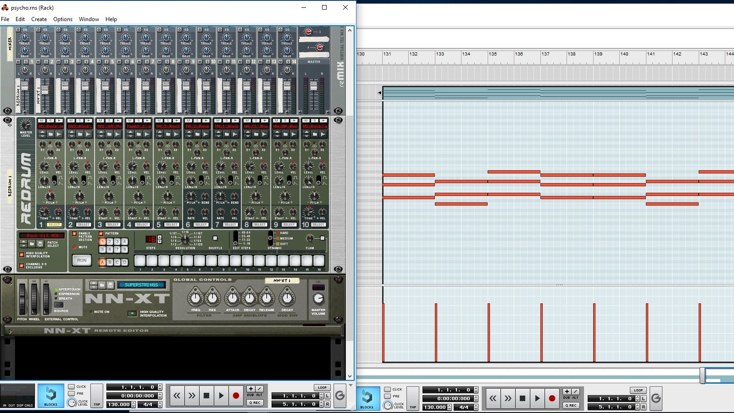Click the Rock Kit RDK patch display
Image resolution: width=734 pixels, height=413 pixels.
pos(42,235)
